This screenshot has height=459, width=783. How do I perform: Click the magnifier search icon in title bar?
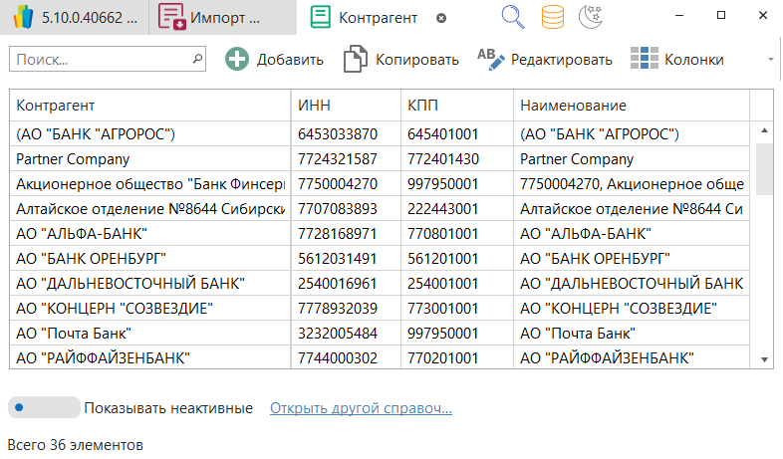[x=512, y=17]
